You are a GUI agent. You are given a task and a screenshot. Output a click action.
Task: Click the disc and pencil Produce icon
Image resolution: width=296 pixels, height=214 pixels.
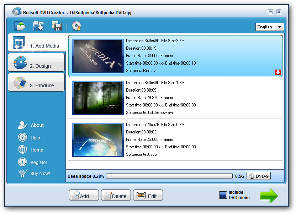pos(20,83)
